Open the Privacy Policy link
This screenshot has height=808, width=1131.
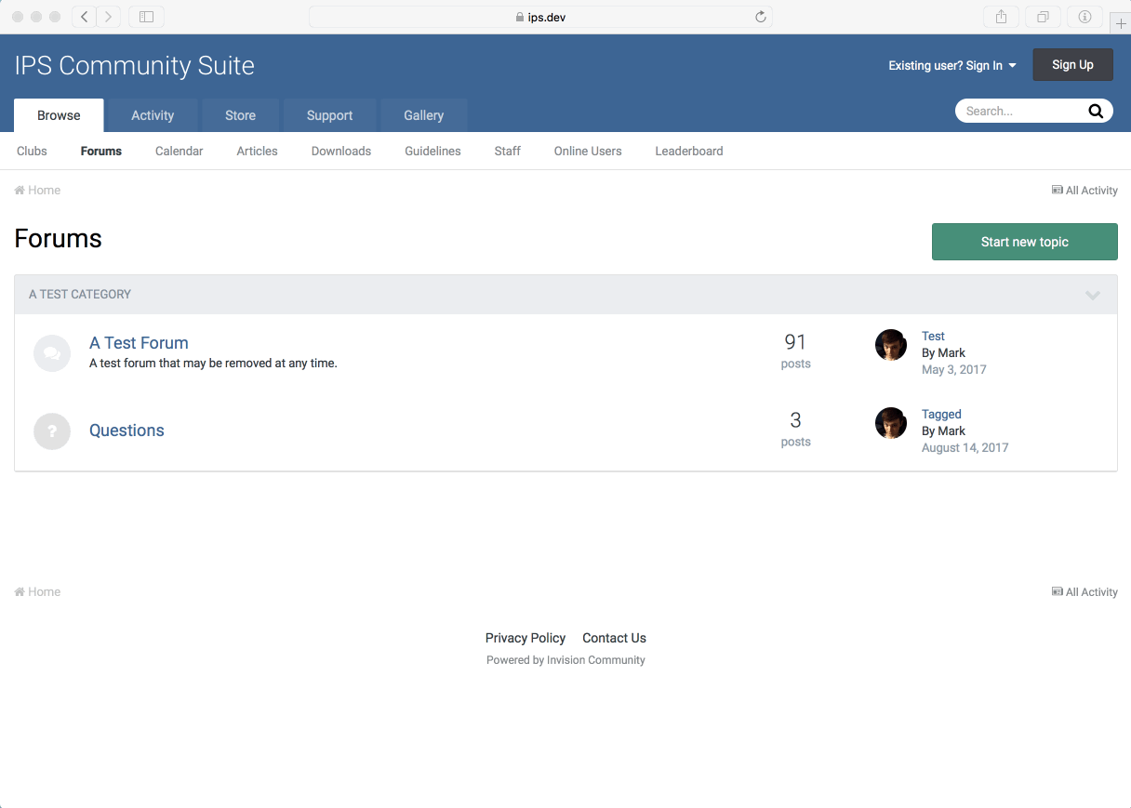(x=526, y=638)
